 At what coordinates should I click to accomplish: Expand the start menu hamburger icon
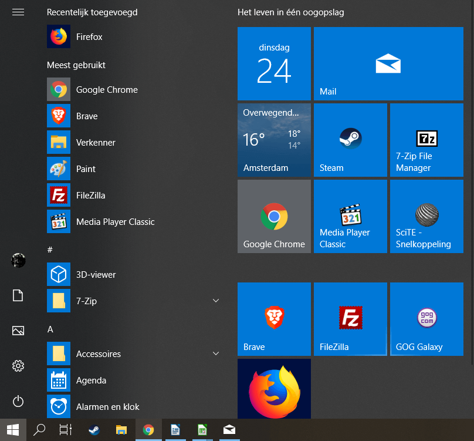pos(18,12)
